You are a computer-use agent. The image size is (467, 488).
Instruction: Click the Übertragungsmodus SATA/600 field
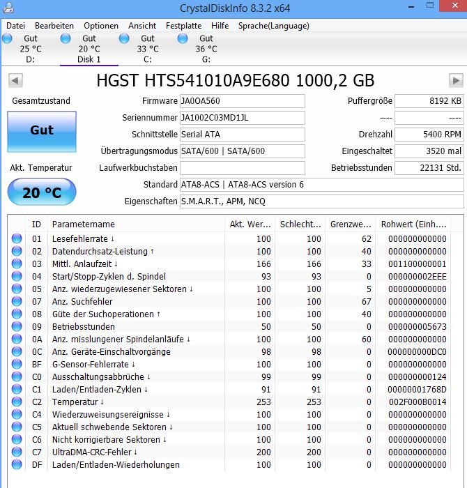(243, 151)
